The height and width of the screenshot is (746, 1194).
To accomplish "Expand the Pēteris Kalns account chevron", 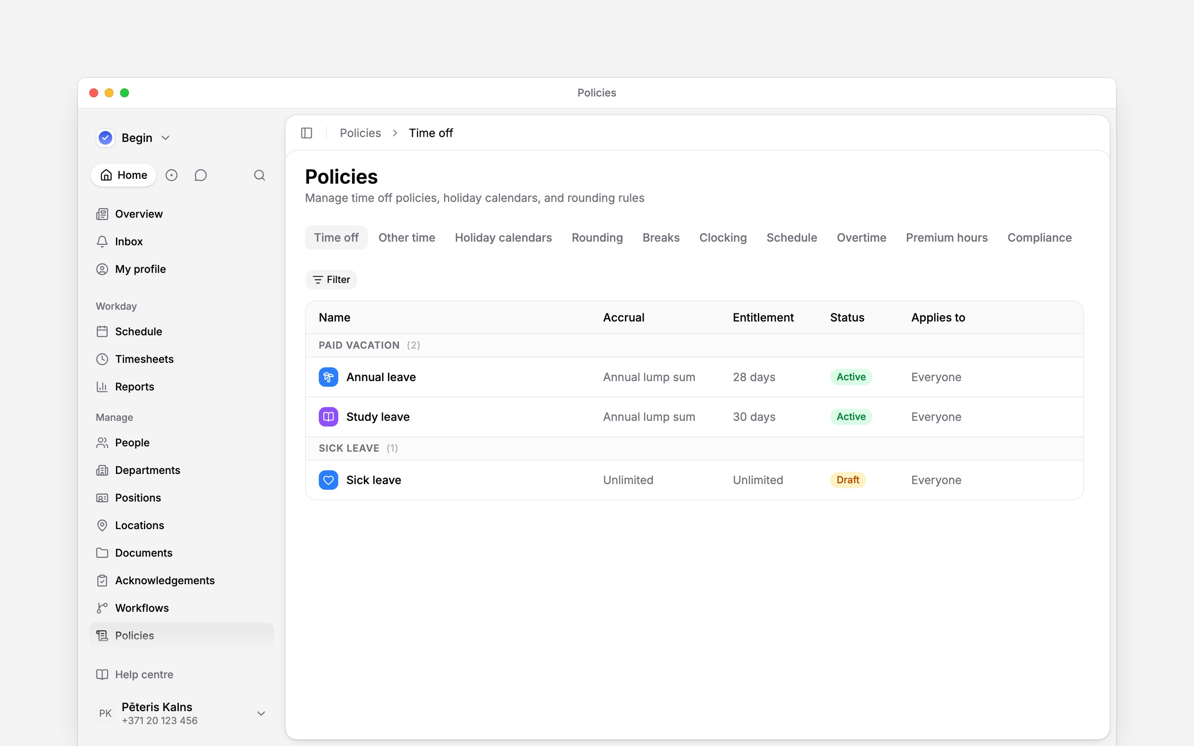I will click(x=262, y=714).
